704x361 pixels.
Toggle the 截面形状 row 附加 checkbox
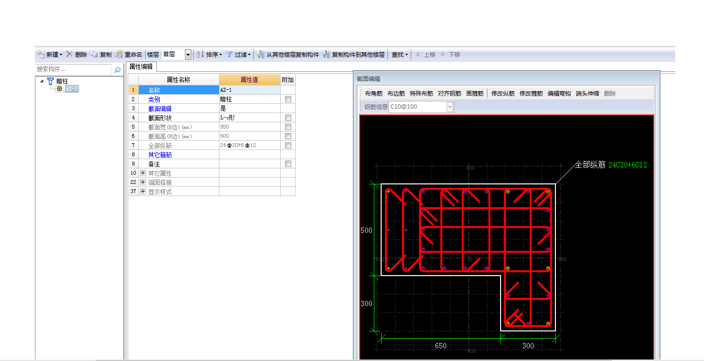[x=288, y=117]
